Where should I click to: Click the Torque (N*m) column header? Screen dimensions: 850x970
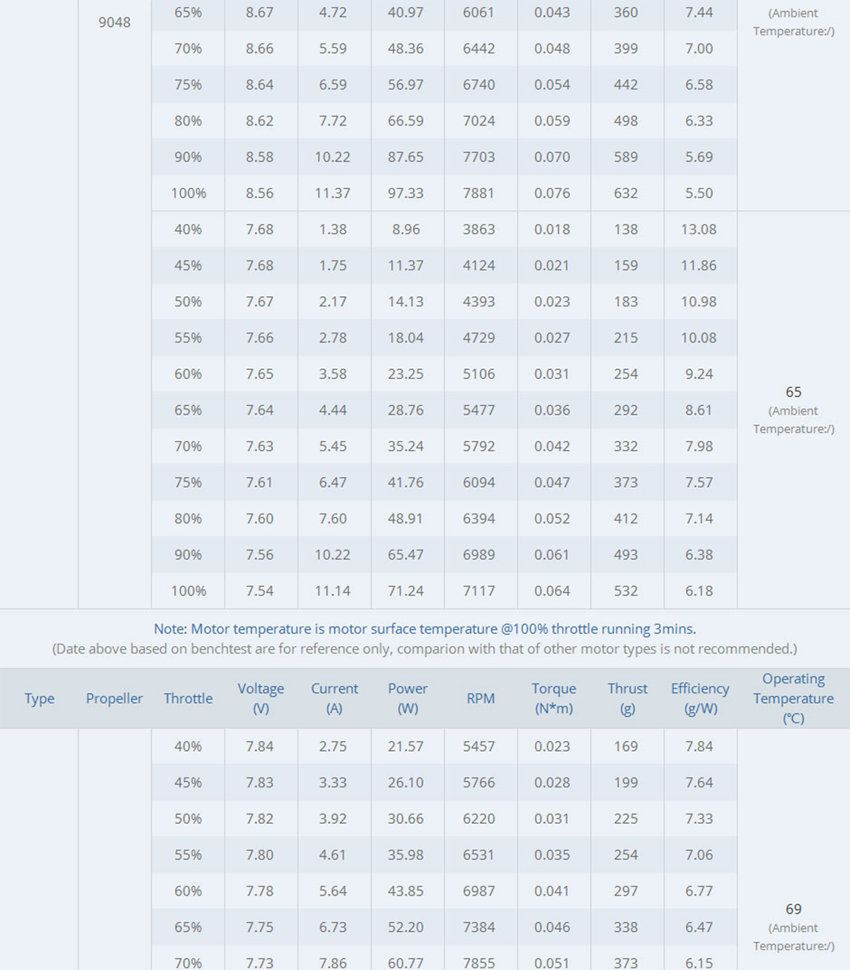click(x=554, y=698)
